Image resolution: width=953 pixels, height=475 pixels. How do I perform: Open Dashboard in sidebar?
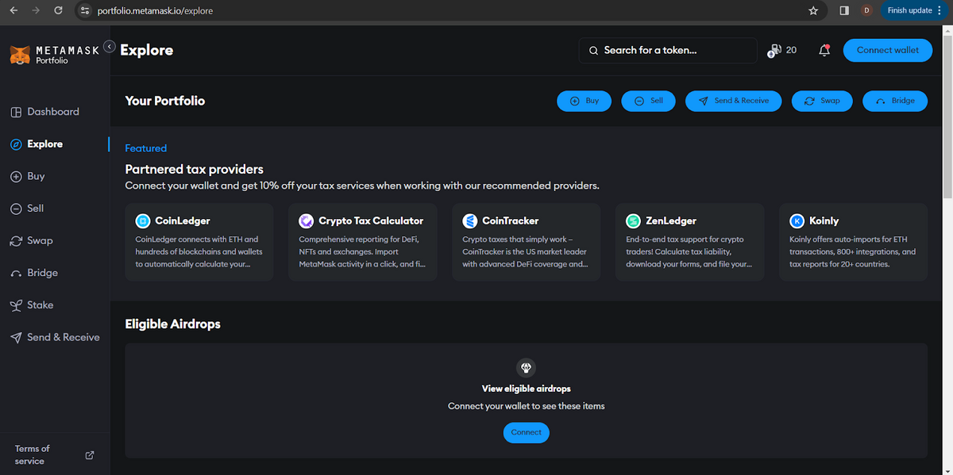[44, 112]
